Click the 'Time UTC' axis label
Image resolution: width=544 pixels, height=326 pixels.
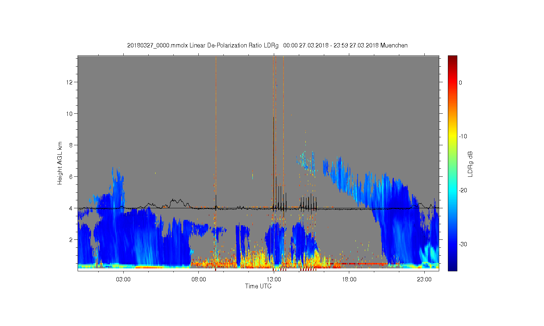coord(258,286)
